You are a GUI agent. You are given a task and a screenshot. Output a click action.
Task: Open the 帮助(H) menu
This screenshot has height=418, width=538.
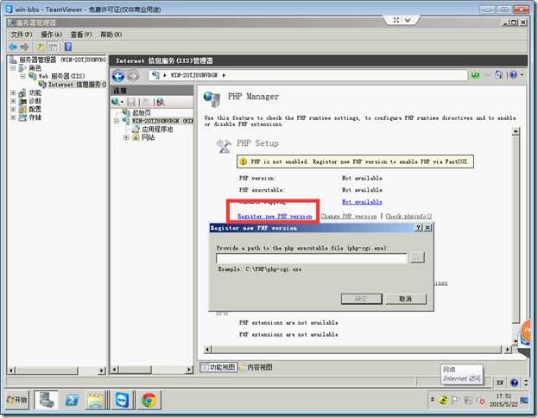111,35
